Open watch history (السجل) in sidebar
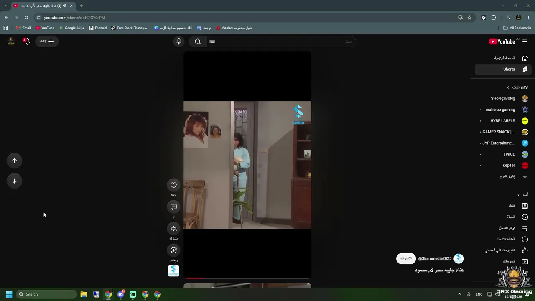Viewport: 535px width, 301px height. 503,217
